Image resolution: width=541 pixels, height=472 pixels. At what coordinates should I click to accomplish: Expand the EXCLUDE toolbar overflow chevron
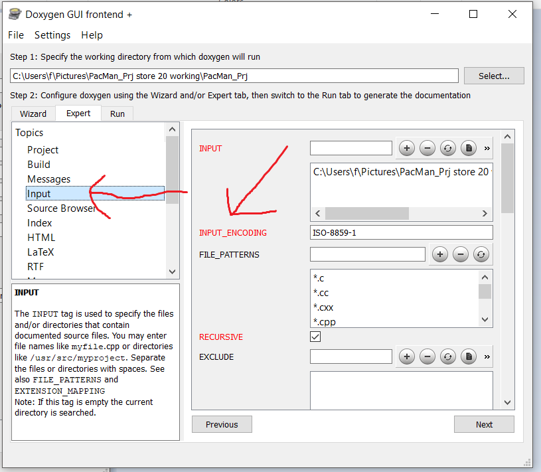click(x=487, y=356)
